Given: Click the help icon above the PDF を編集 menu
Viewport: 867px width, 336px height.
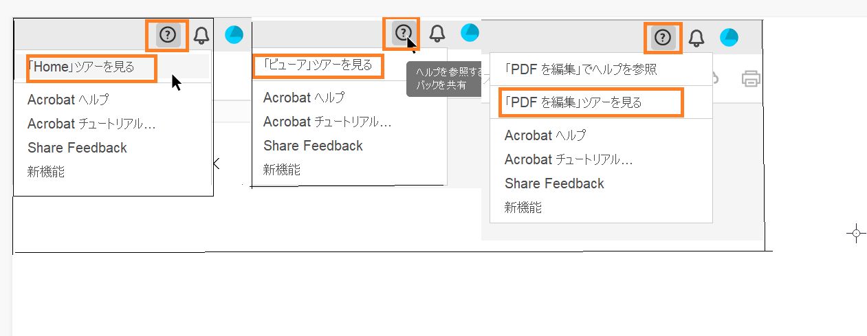Looking at the screenshot, I should click(663, 37).
